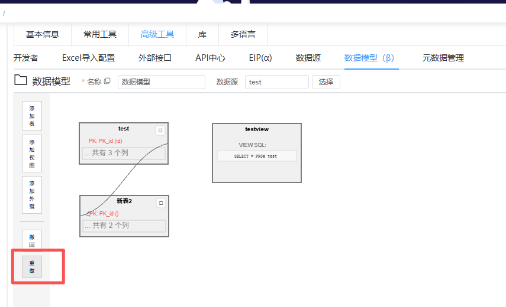This screenshot has height=307, width=506.
Task: Click the SELECT * FROM test SQL box
Action: (257, 156)
